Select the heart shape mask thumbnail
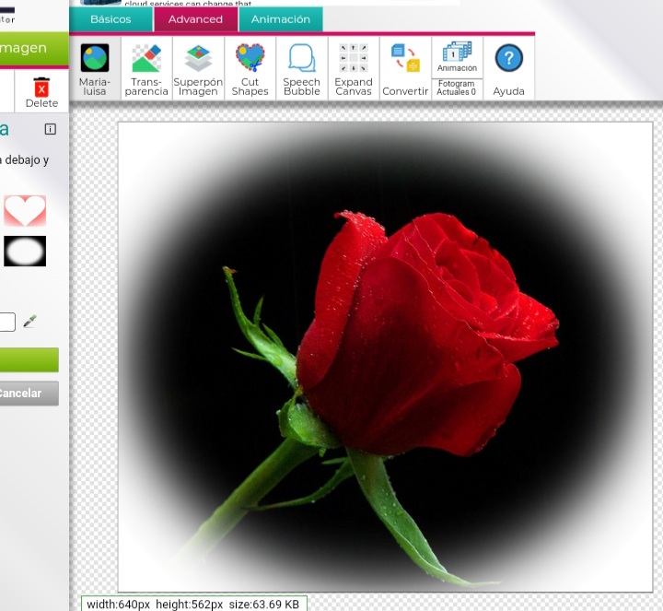663x611 pixels. tap(25, 210)
